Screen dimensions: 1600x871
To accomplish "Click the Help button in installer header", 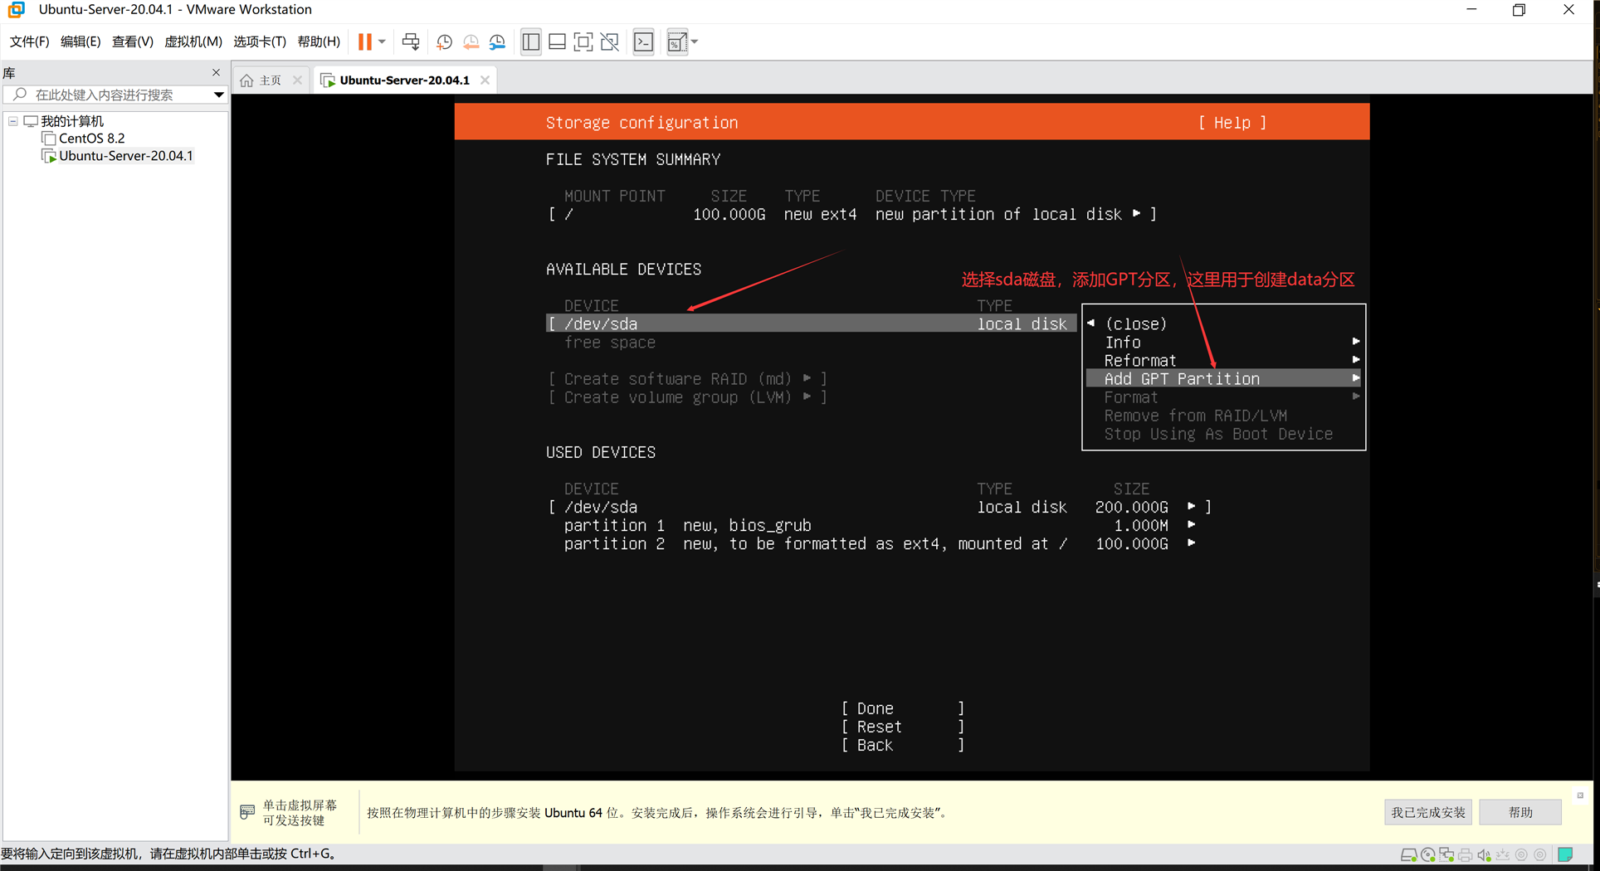I will 1232,123.
